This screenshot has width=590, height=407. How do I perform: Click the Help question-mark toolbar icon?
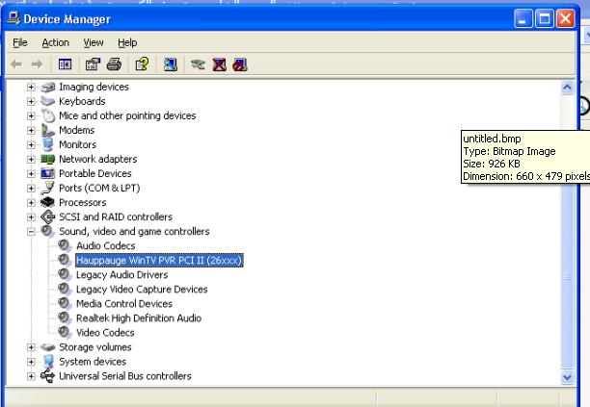pos(143,64)
